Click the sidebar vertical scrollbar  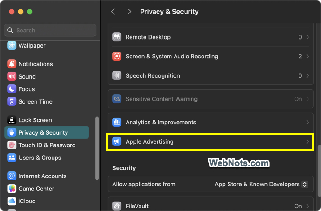click(97, 148)
